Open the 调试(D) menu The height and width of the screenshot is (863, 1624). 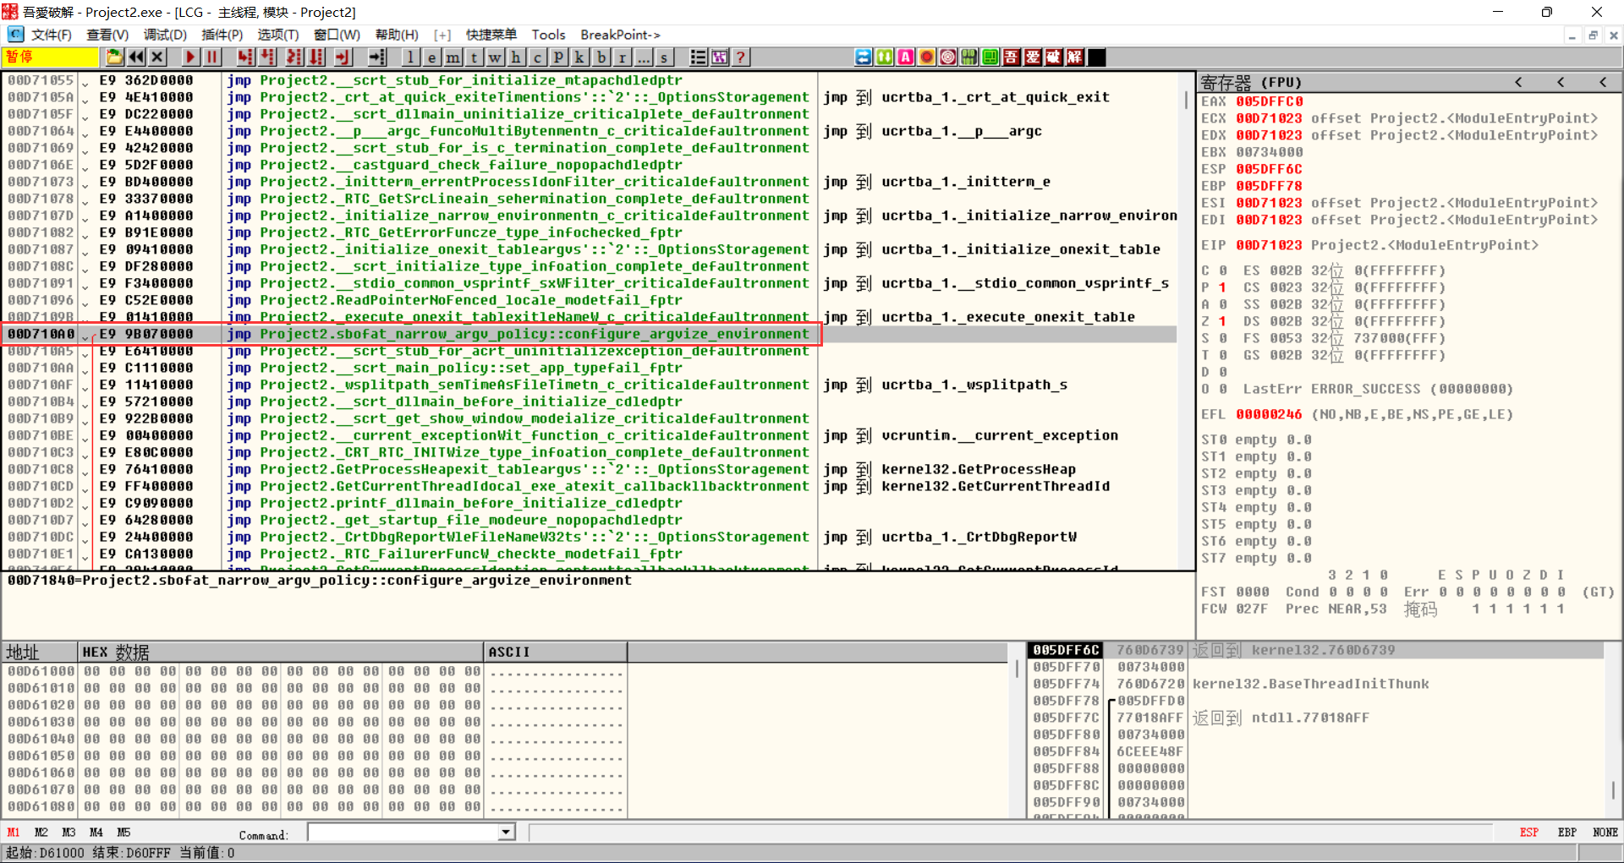tap(165, 35)
